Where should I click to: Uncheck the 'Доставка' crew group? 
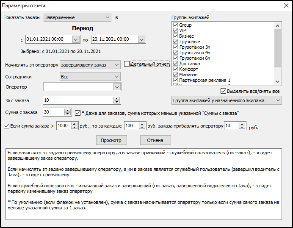click(x=175, y=64)
